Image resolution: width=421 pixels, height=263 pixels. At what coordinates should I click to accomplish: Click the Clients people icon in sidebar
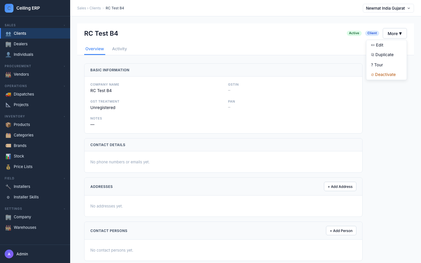(8, 34)
